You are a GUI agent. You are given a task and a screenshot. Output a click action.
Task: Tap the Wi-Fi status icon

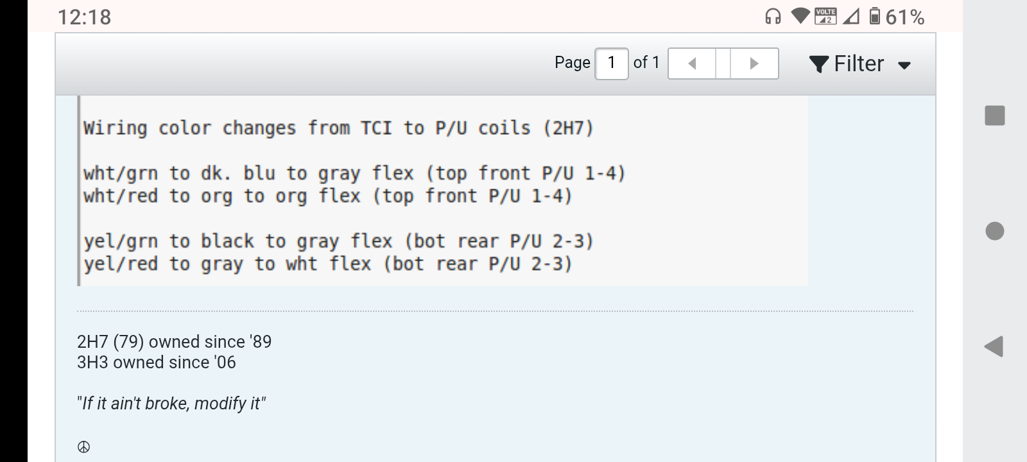(800, 16)
